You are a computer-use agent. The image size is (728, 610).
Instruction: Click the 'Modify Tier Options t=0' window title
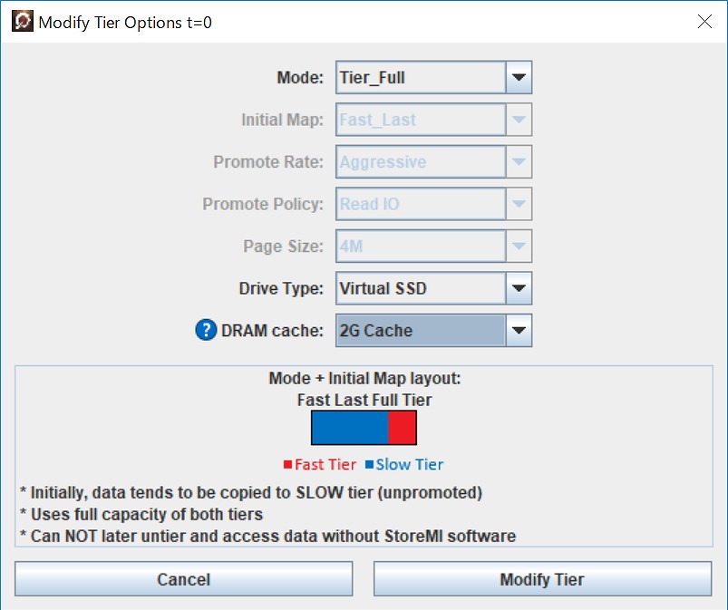point(125,23)
